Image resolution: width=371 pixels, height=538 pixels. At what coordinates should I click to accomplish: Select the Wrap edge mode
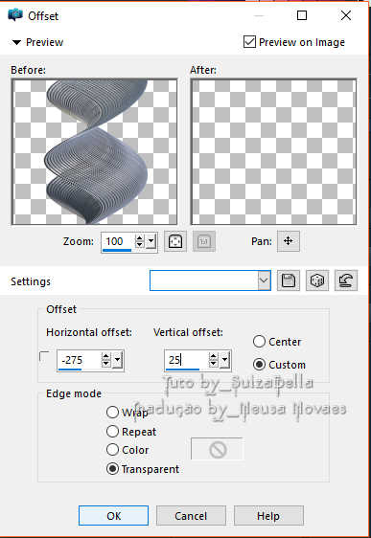pyautogui.click(x=112, y=412)
